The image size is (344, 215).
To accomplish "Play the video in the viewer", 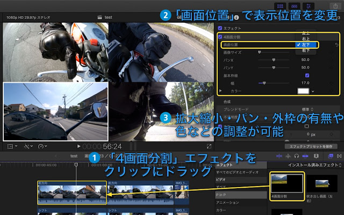I will click(x=79, y=146).
